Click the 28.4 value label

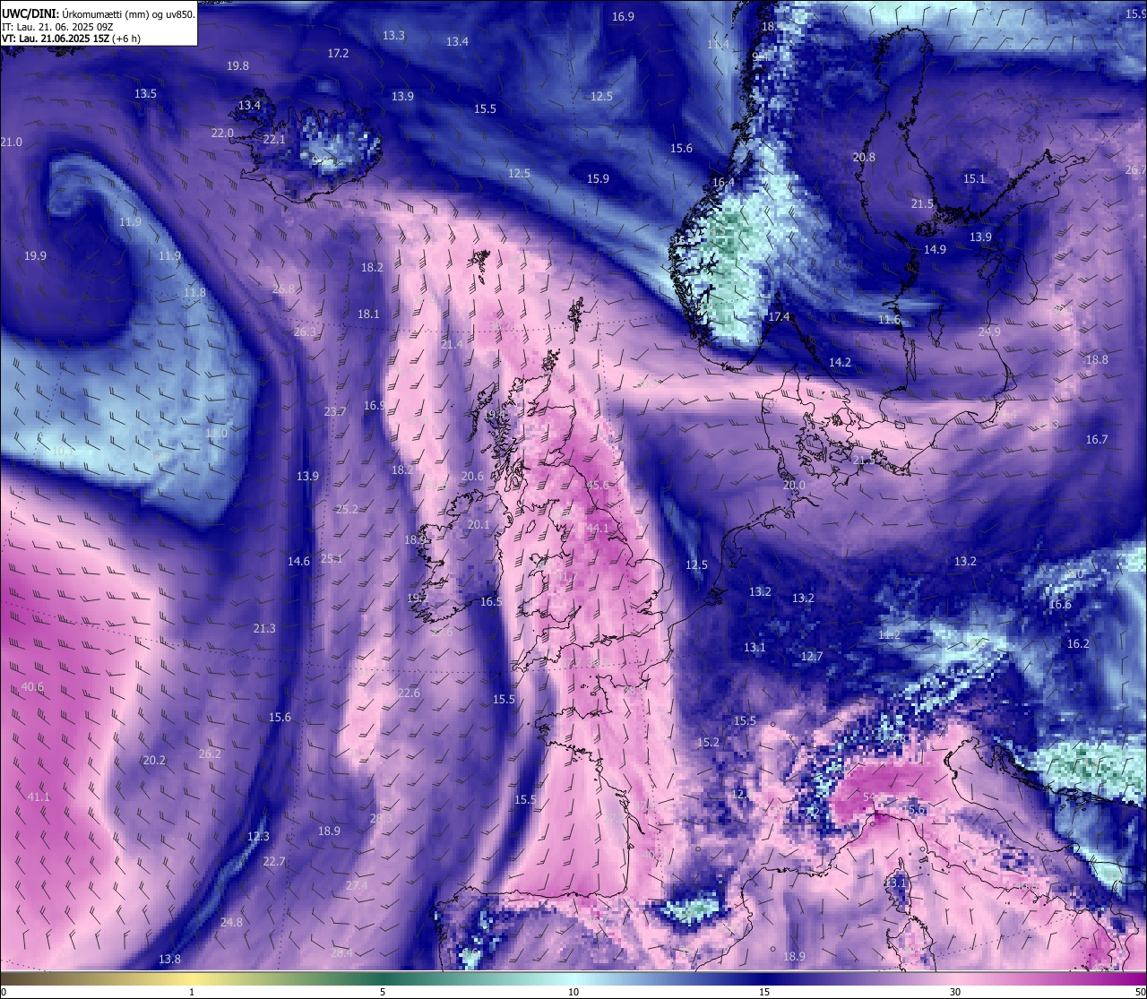click(341, 953)
